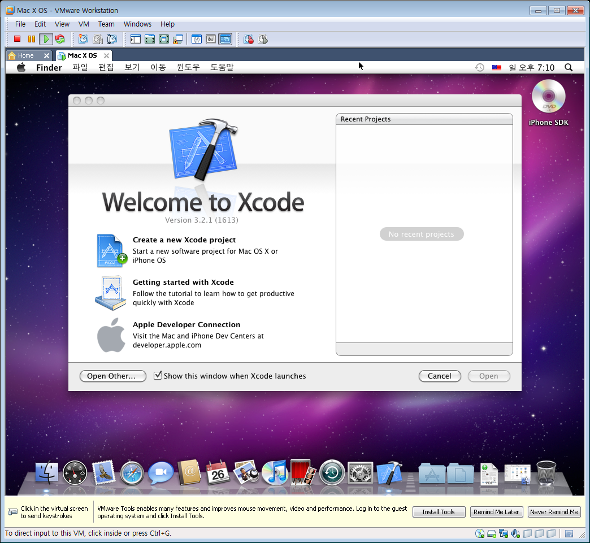Click the green Power On play icon
Image resolution: width=590 pixels, height=543 pixels.
pos(46,39)
